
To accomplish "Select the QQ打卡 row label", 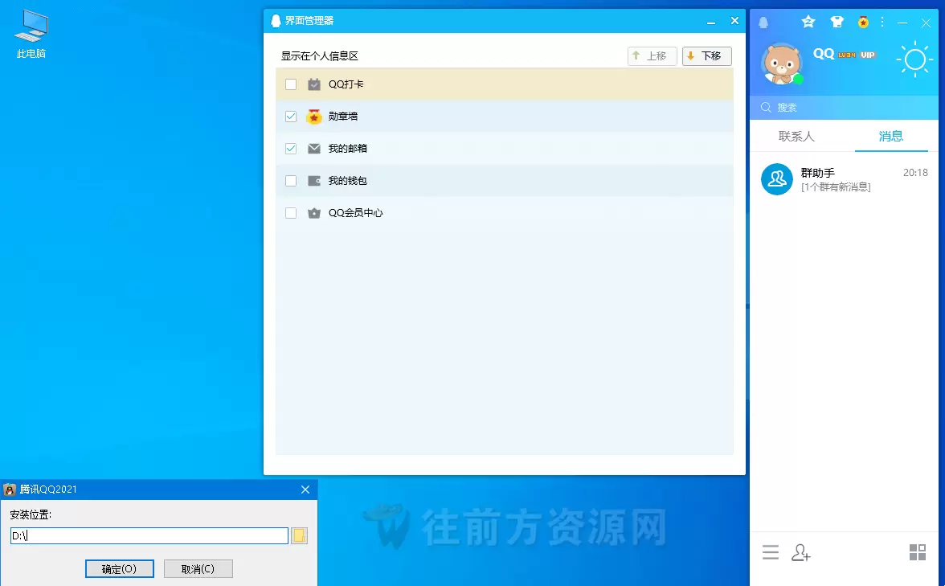I will (x=346, y=84).
